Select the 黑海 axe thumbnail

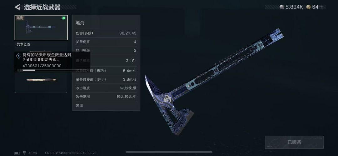click(x=41, y=28)
